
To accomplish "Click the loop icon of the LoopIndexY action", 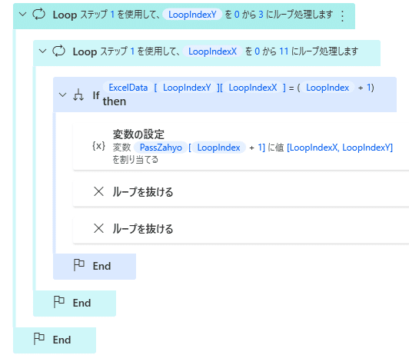I will pyautogui.click(x=39, y=15).
